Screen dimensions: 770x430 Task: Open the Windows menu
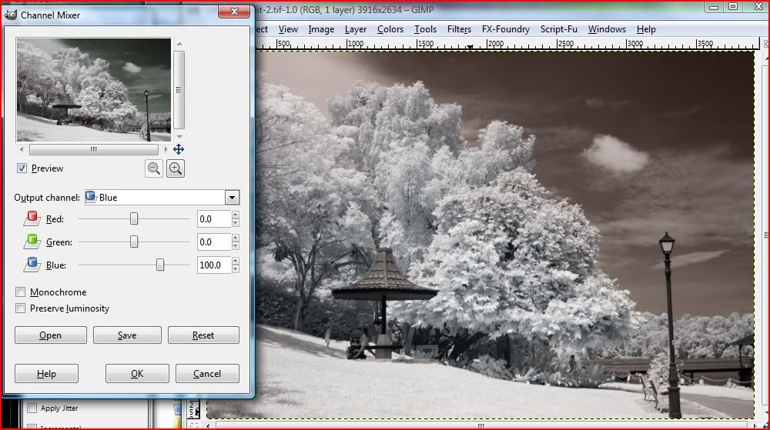tap(607, 29)
